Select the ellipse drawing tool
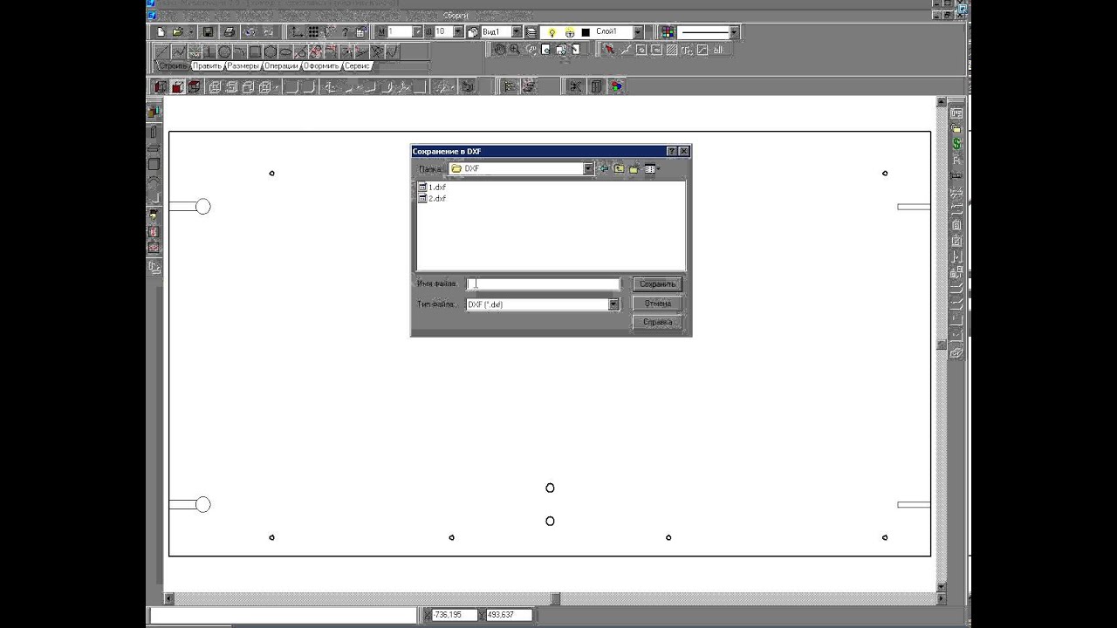The width and height of the screenshot is (1117, 628). [x=285, y=51]
